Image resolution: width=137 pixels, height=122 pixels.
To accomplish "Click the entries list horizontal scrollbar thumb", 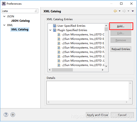I will coord(62,70).
